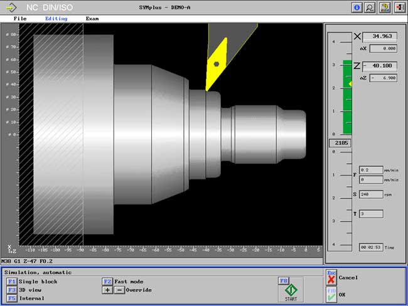Click the magnifier search icon
The image size is (408, 306).
click(x=370, y=8)
